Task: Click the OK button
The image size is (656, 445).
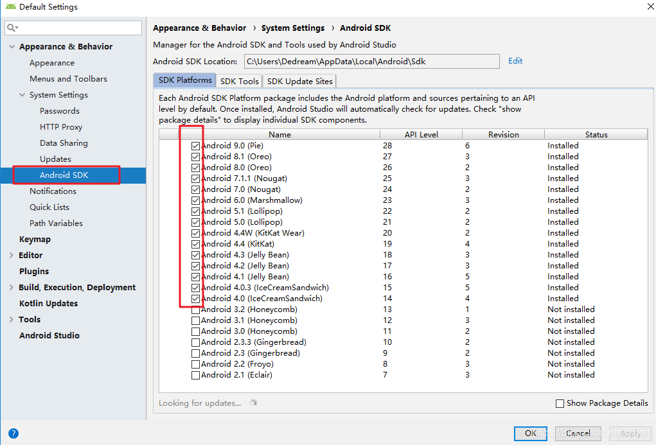Action: (x=531, y=433)
